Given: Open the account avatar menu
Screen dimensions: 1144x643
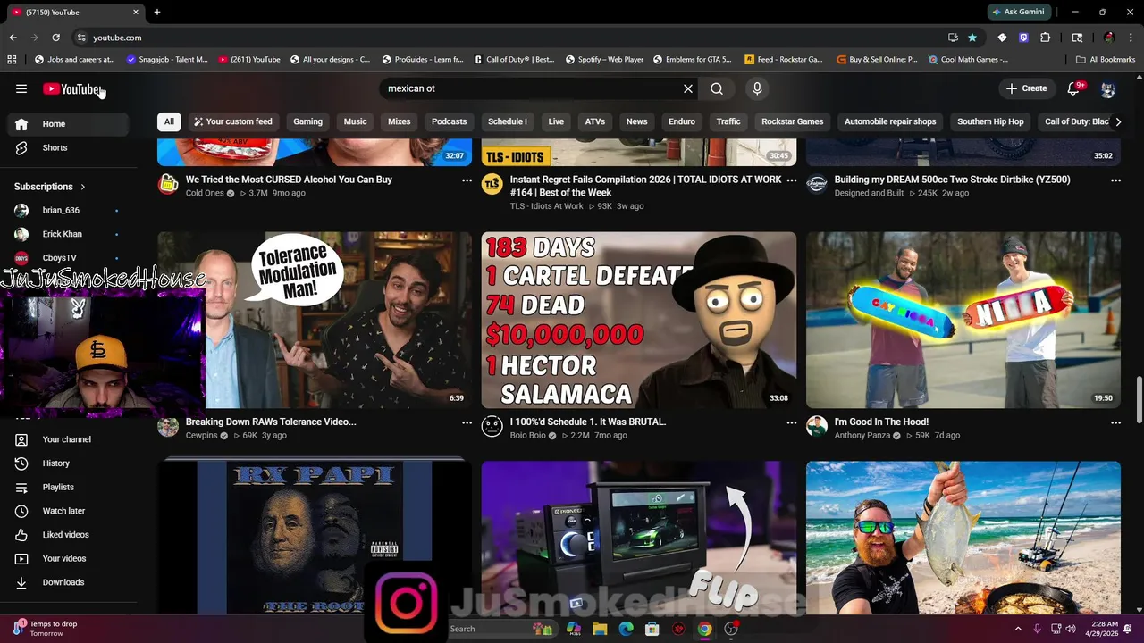Looking at the screenshot, I should 1108,89.
